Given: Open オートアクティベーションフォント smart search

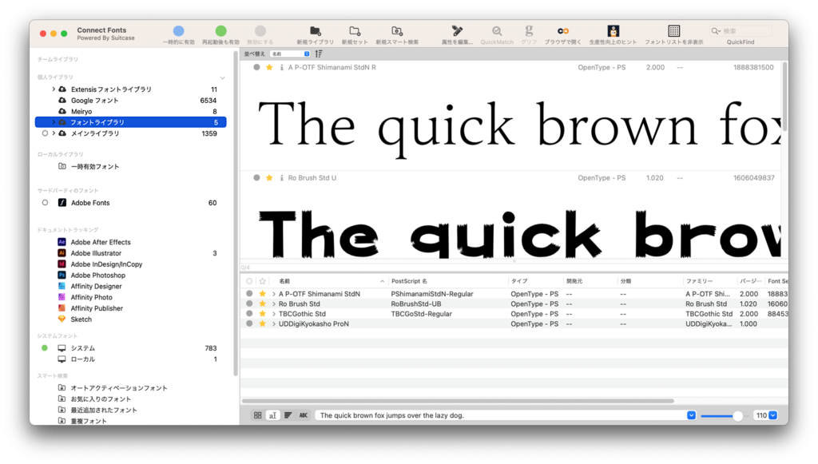Looking at the screenshot, I should click(x=119, y=388).
